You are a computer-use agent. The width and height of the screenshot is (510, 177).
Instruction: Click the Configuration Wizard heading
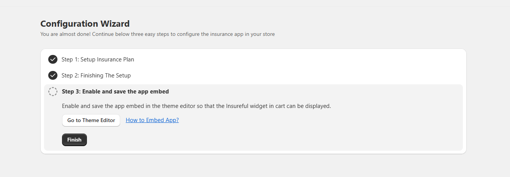[85, 24]
